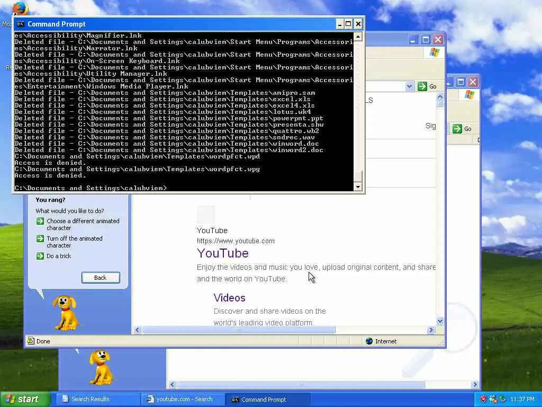Click the Command Prompt scrollbar thumb
542x407 pixels.
click(358, 176)
